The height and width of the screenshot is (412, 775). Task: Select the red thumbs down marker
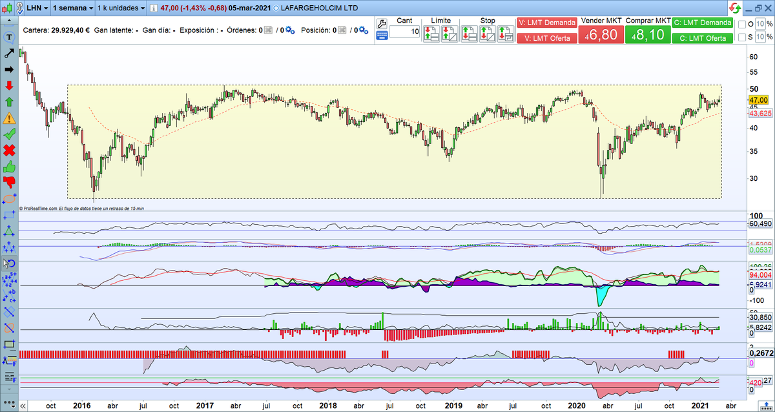tap(9, 184)
